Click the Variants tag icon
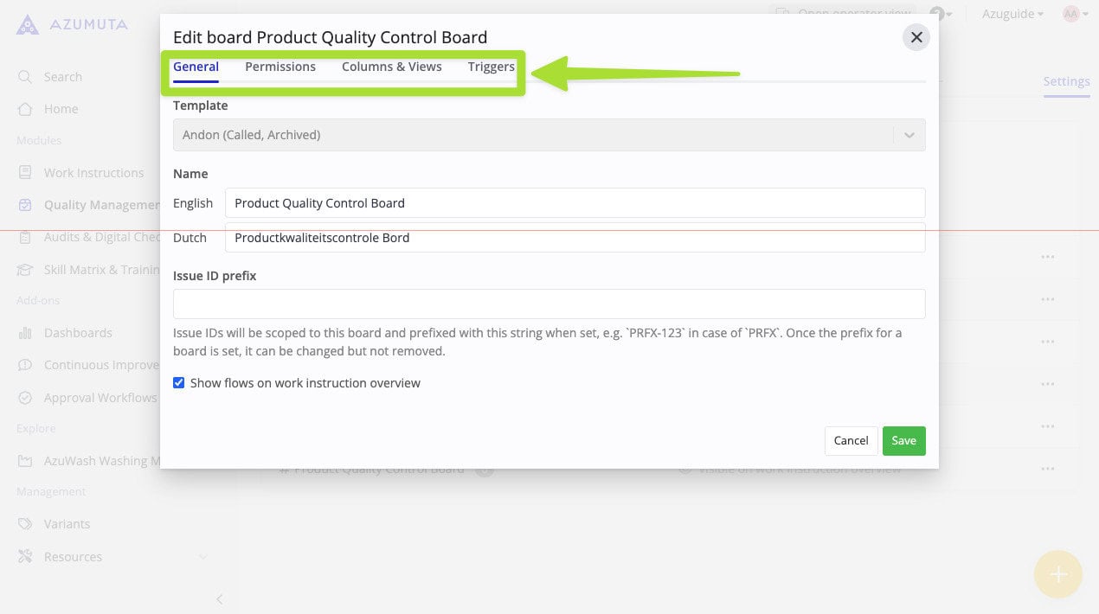This screenshot has width=1099, height=614. (x=25, y=524)
